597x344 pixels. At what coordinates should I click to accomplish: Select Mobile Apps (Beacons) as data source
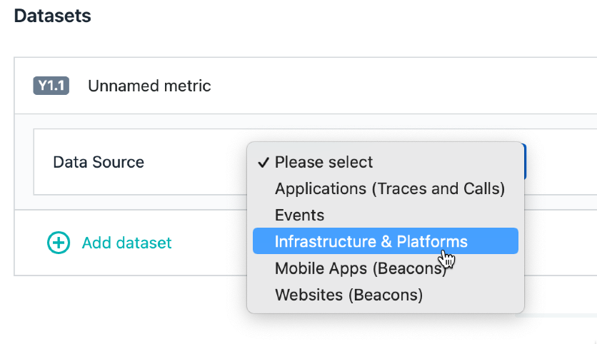pos(360,268)
